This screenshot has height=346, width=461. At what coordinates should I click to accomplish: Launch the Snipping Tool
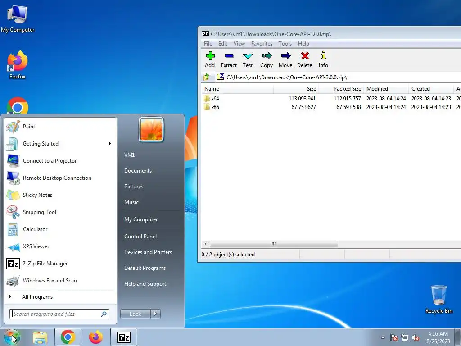click(60, 212)
